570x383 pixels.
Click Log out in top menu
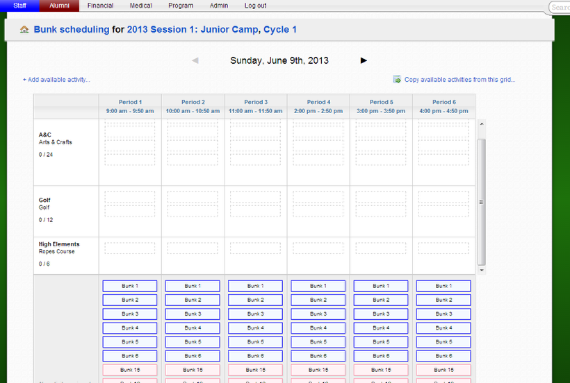(255, 6)
